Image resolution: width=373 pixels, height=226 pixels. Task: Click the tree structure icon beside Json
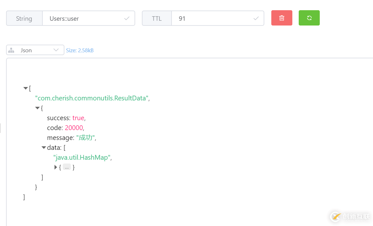tap(11, 50)
